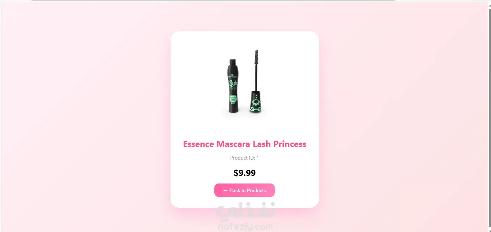This screenshot has height=232, width=491.
Task: Click the mascara wand brush tip
Action: 257,56
